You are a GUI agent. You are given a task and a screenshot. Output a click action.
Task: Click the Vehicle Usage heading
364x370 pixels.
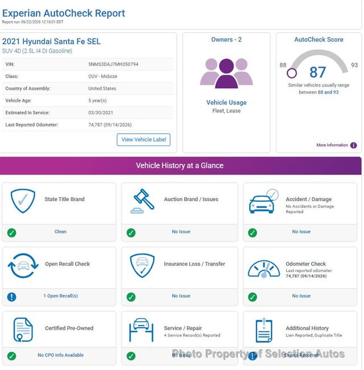click(226, 102)
